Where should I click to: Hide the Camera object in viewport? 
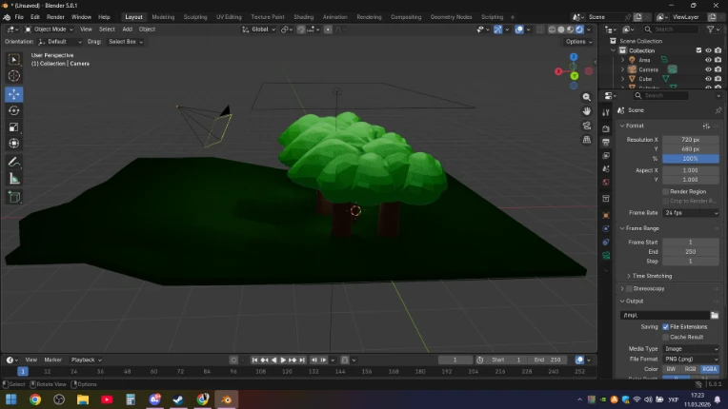pyautogui.click(x=708, y=69)
